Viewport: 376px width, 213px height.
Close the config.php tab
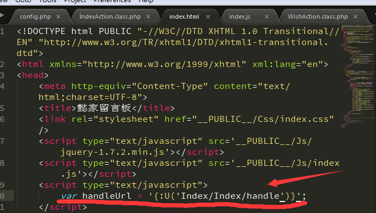(x=58, y=17)
